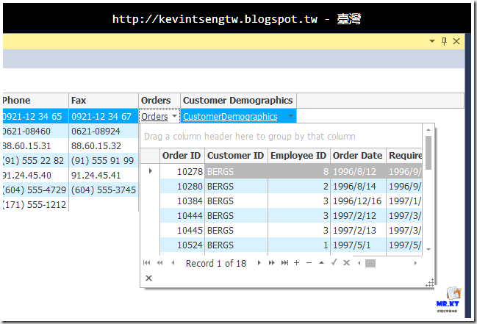This screenshot has height=324, width=477.
Task: Click horizontal scrollbar right arrow
Action: point(415,263)
